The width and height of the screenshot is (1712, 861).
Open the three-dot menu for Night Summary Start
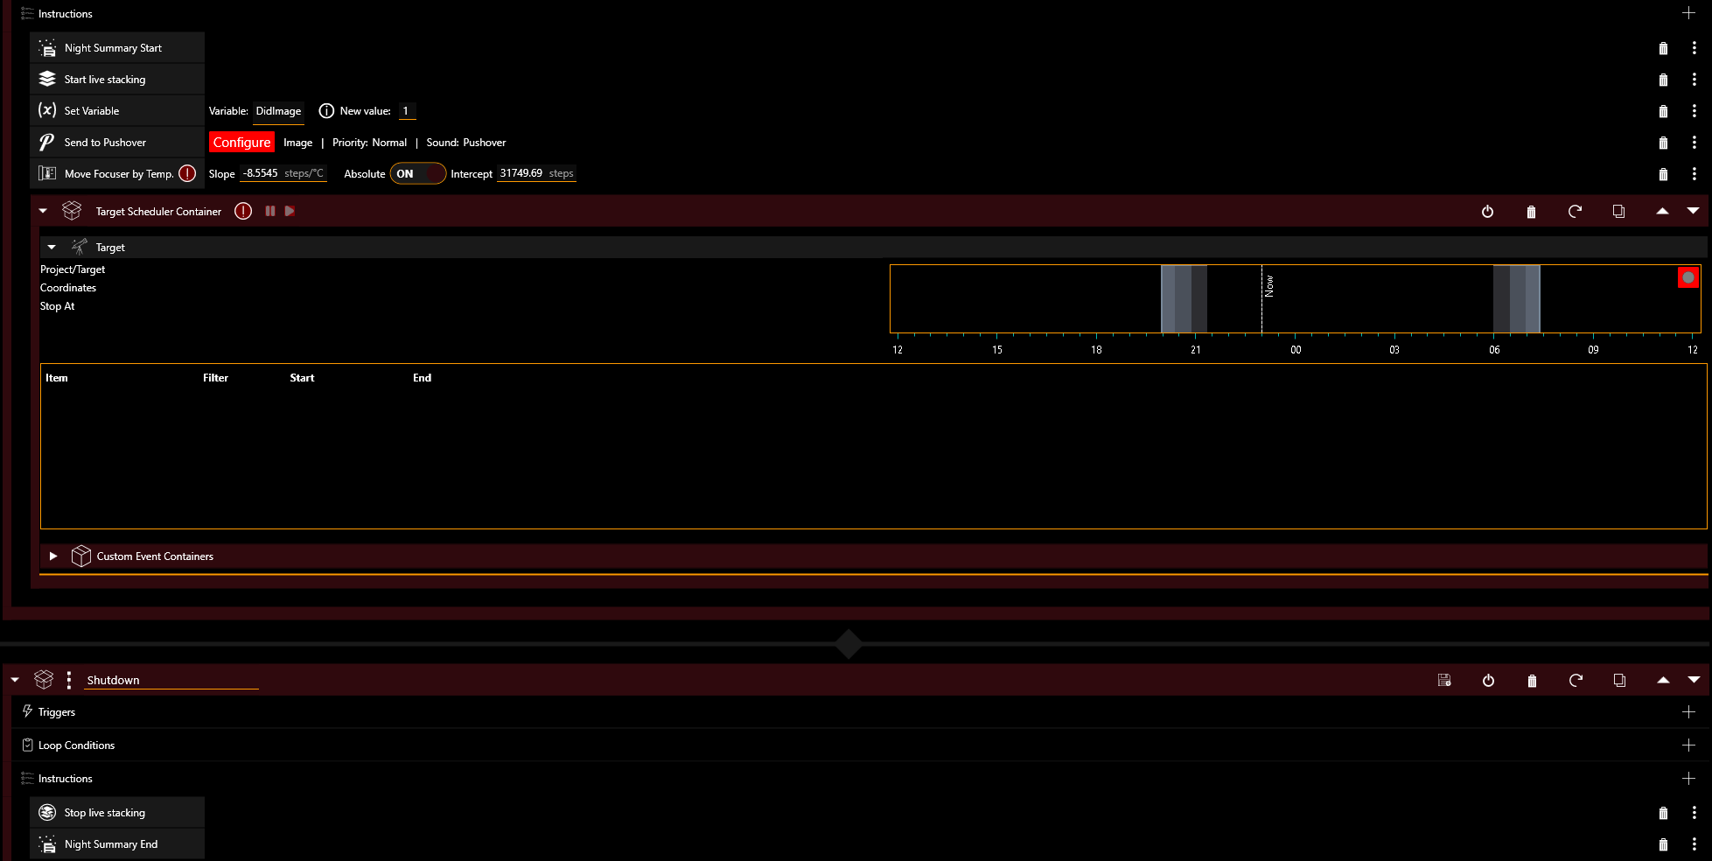1695,47
